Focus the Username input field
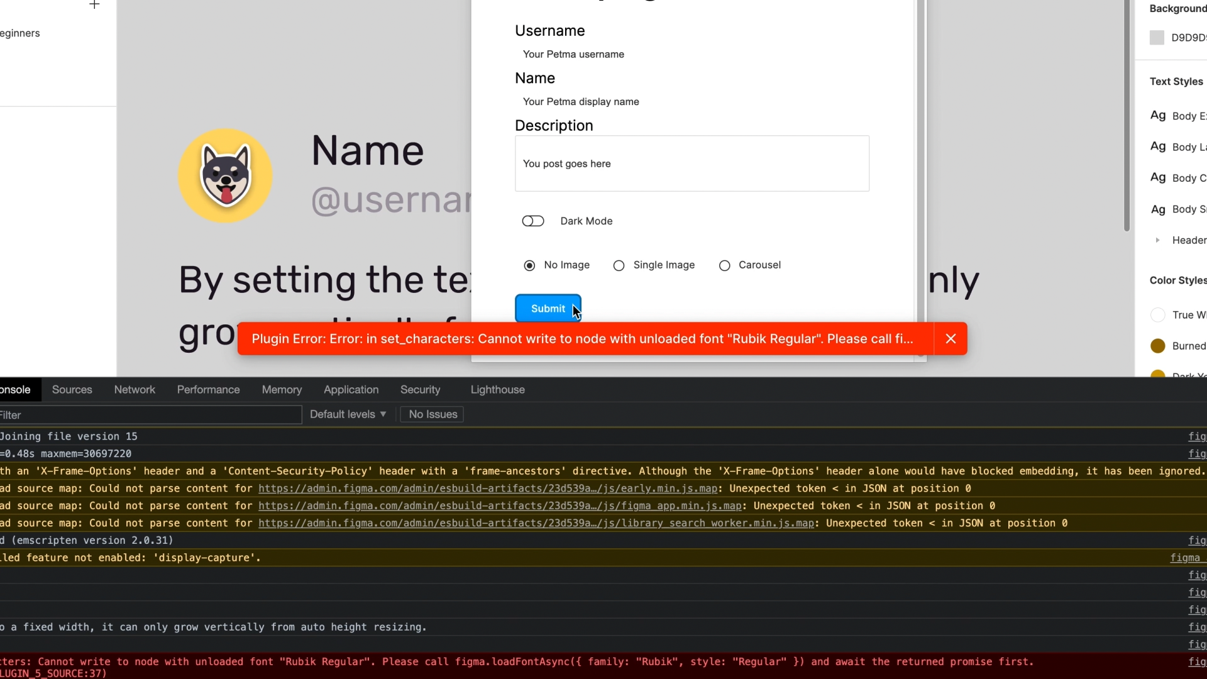 pos(692,54)
